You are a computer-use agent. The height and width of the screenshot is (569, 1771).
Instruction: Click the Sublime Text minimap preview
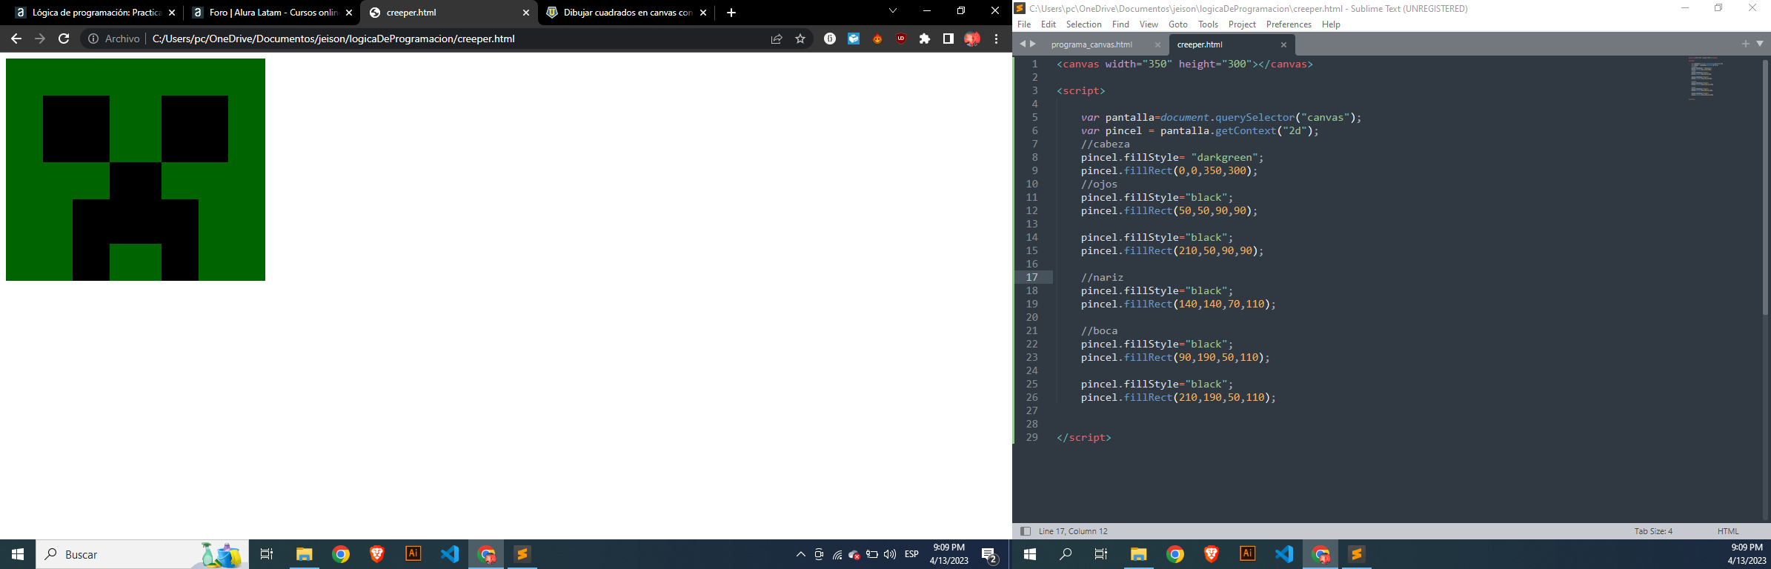(x=1707, y=78)
